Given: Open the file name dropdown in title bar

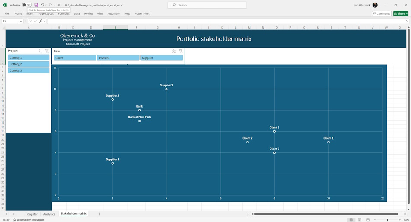Looking at the screenshot, I should tap(122, 5).
